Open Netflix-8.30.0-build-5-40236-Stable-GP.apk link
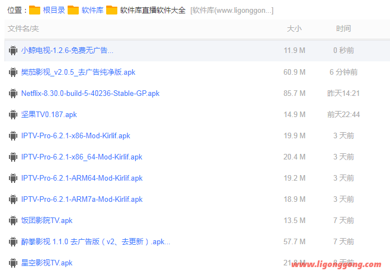The height and width of the screenshot is (276, 390). point(91,93)
